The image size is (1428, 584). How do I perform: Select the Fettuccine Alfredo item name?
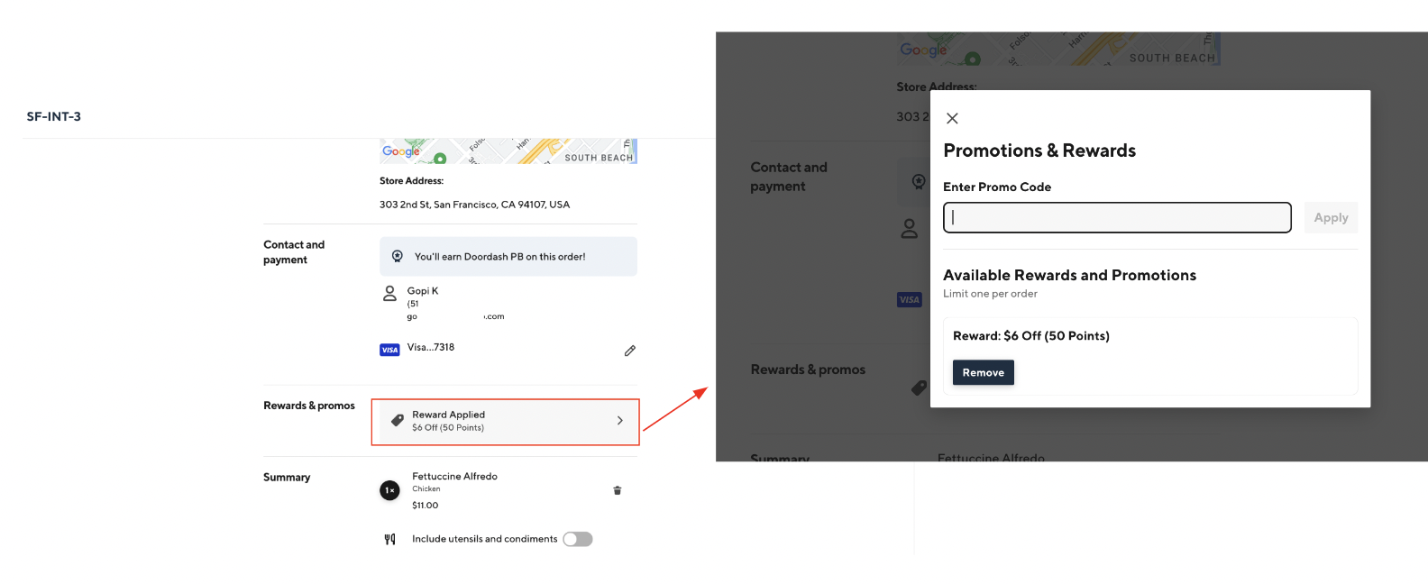click(454, 476)
